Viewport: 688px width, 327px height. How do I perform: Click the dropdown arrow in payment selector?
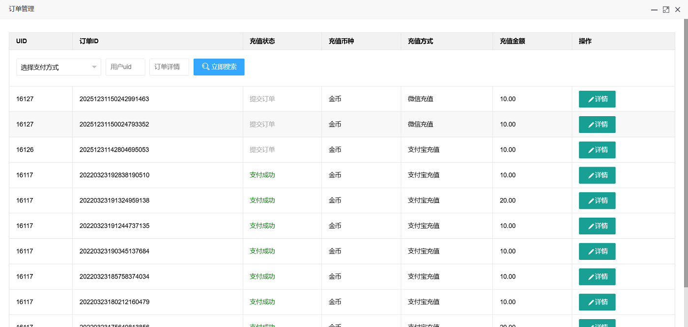pos(94,67)
